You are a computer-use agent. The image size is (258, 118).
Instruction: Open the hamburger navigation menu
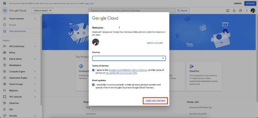point(5,10)
